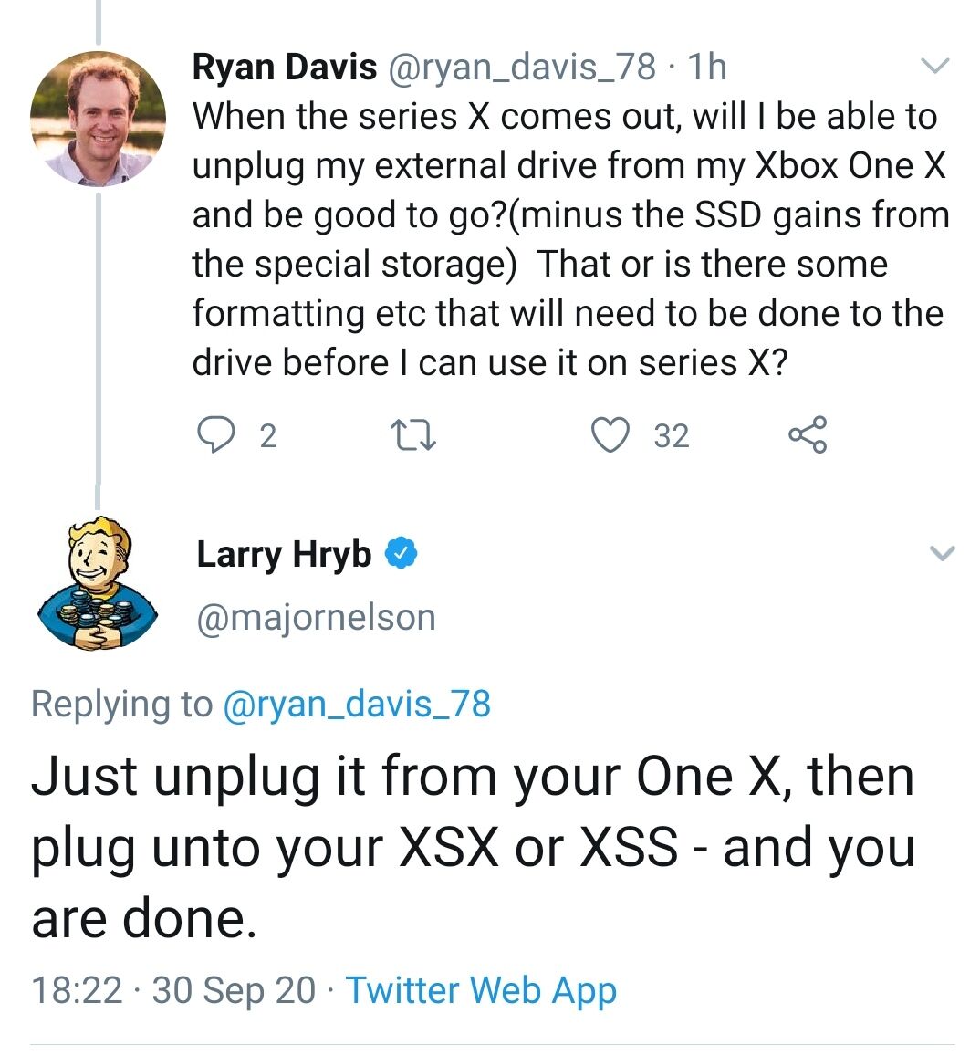Image resolution: width=970 pixels, height=1055 pixels.
Task: Reply to Ryan Davis's tweet
Action: pyautogui.click(x=215, y=435)
